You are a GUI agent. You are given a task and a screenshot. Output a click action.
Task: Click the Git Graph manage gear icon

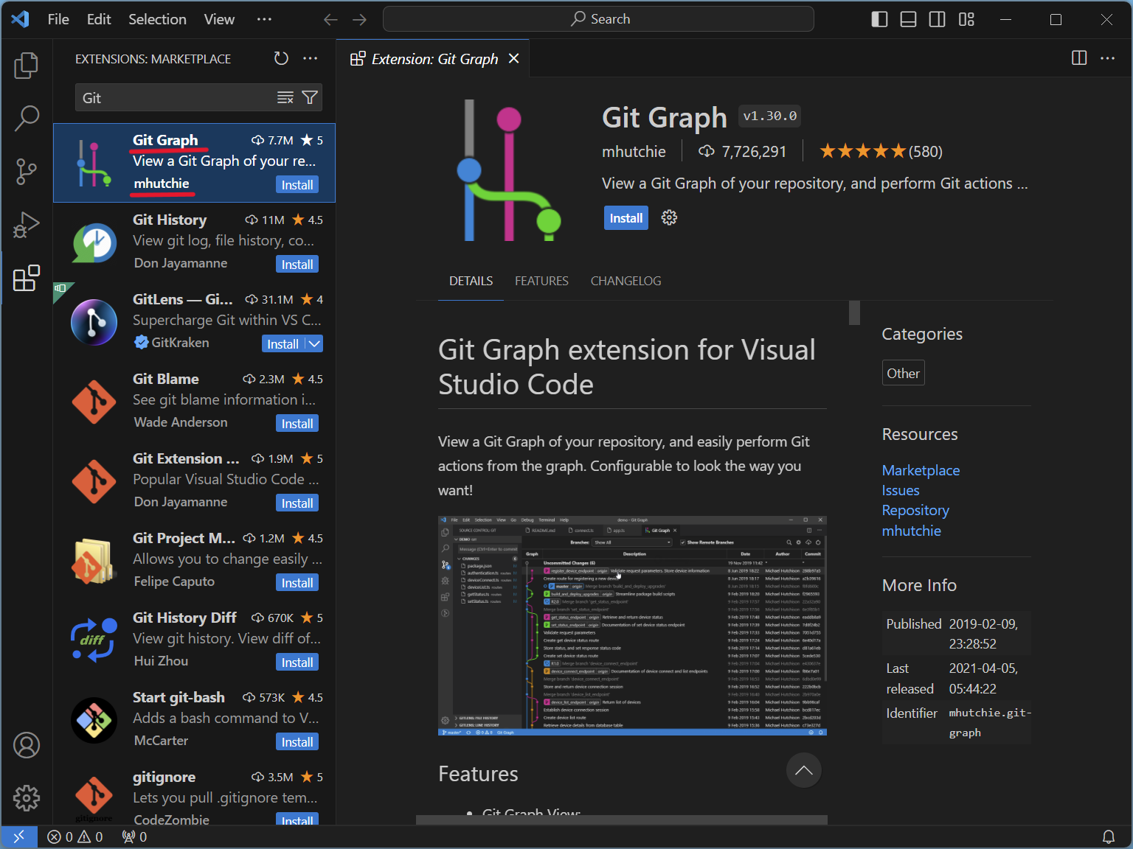[669, 218]
